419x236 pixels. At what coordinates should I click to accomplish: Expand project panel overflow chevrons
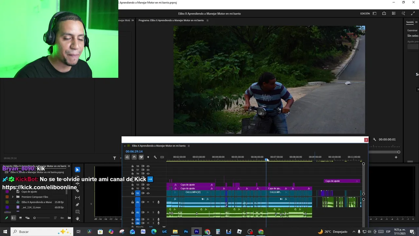point(69,166)
